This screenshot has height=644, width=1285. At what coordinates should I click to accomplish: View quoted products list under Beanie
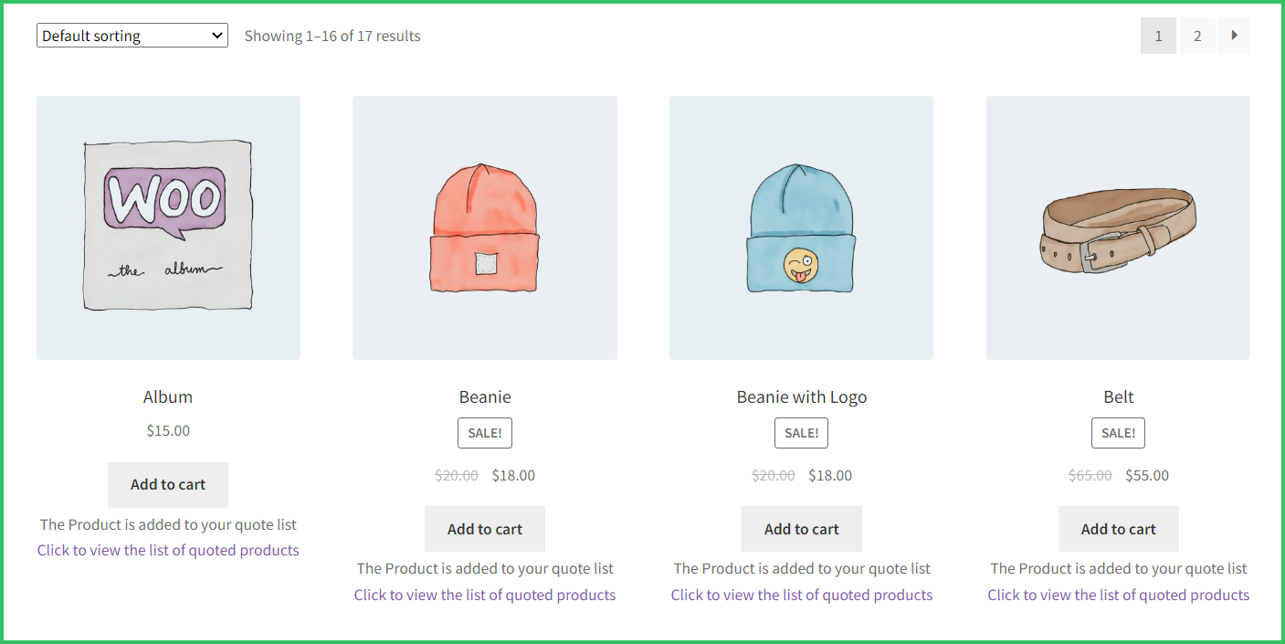pyautogui.click(x=485, y=595)
